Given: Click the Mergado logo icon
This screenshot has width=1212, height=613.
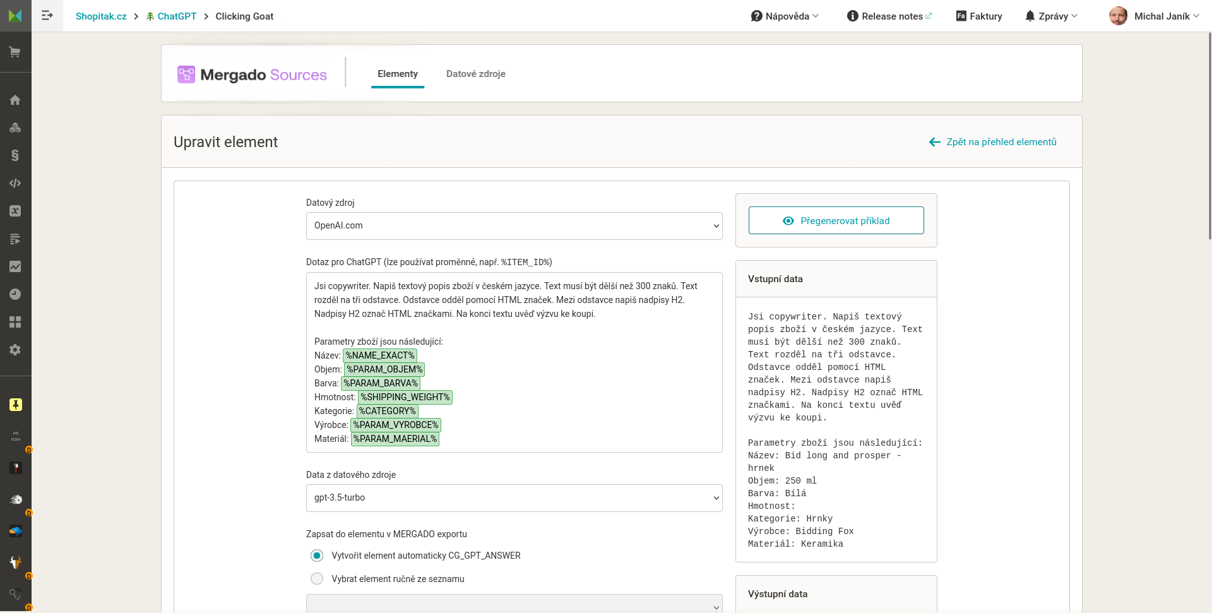Looking at the screenshot, I should 15,16.
